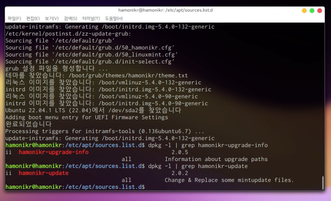Open the 터미널(T) menu
Viewport: 331px width, 201px height.
tap(91, 18)
